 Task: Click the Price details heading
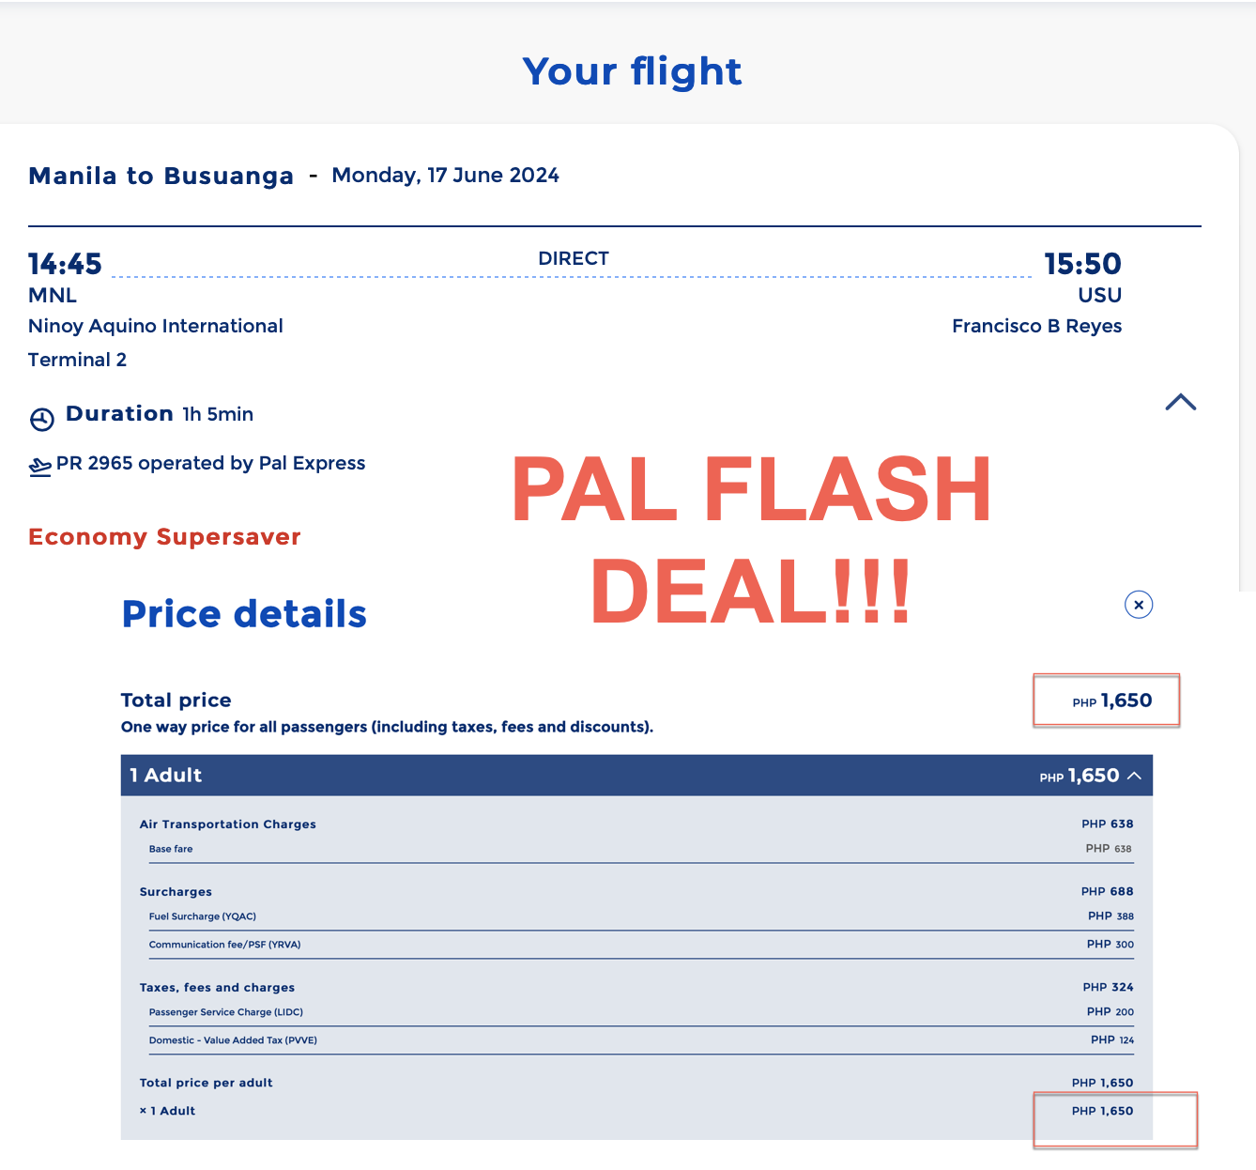click(244, 614)
